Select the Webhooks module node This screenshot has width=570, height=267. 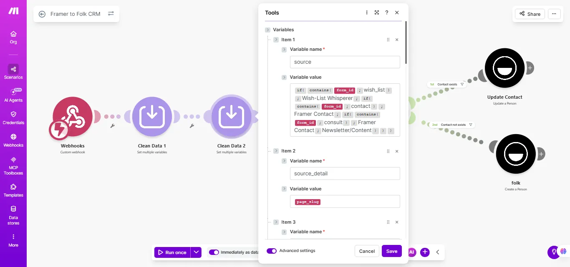point(73,117)
